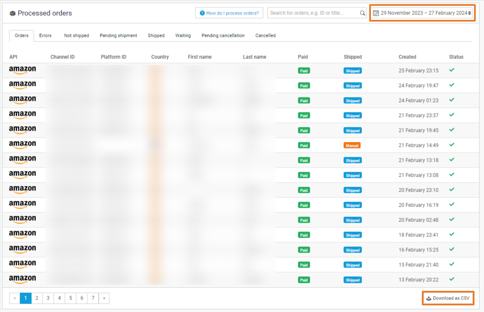Select the Cancelled tab

(266, 36)
